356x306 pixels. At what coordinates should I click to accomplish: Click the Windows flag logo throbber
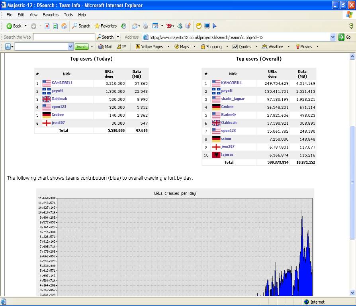pyautogui.click(x=349, y=14)
